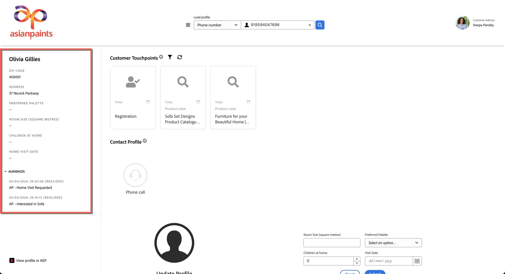Click the phone number input field
505x274 pixels.
coord(278,25)
